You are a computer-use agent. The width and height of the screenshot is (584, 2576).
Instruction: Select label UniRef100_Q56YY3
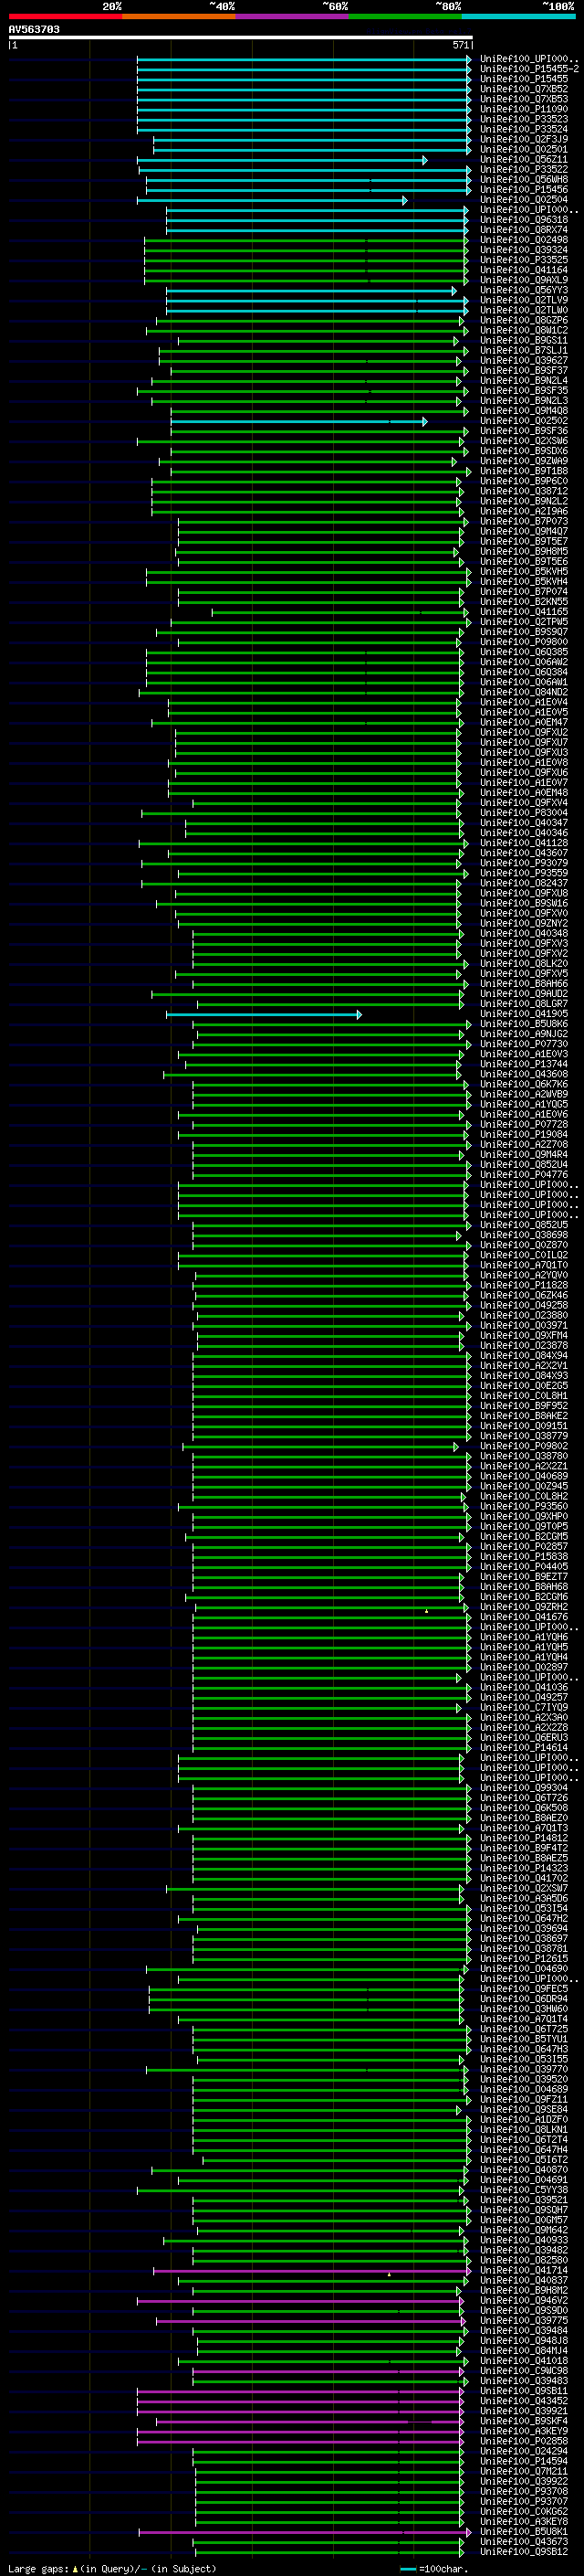[524, 290]
